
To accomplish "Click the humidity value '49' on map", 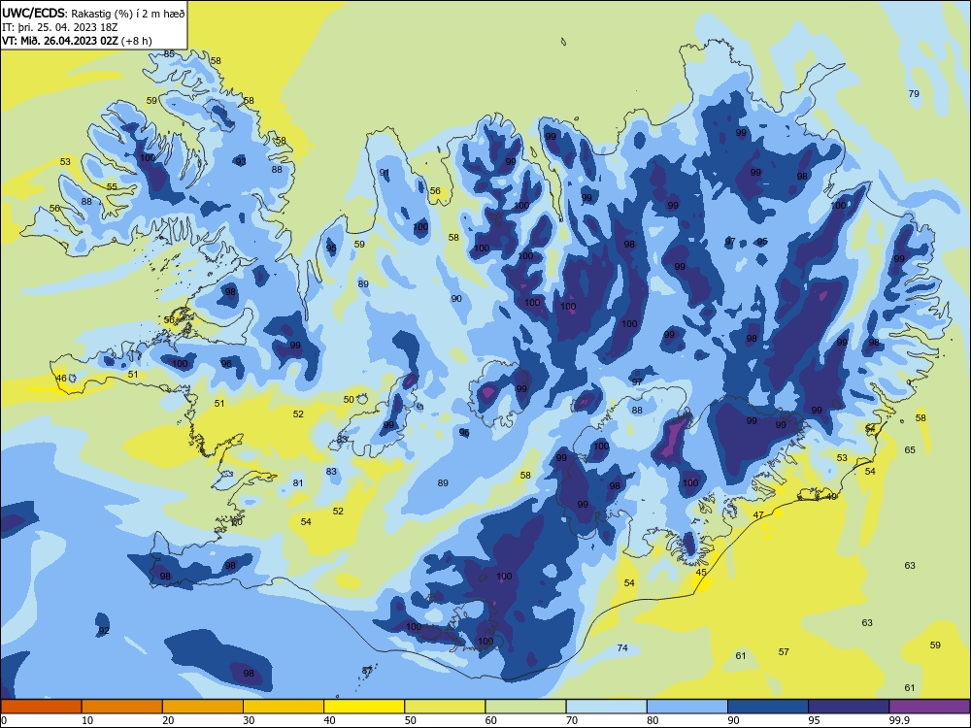I will pyautogui.click(x=832, y=496).
